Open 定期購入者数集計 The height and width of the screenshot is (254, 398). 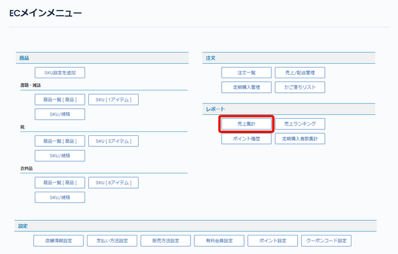pyautogui.click(x=300, y=139)
